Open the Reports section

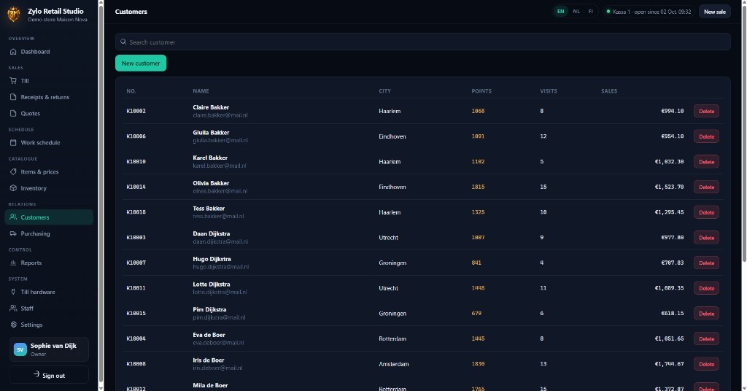(x=49, y=263)
